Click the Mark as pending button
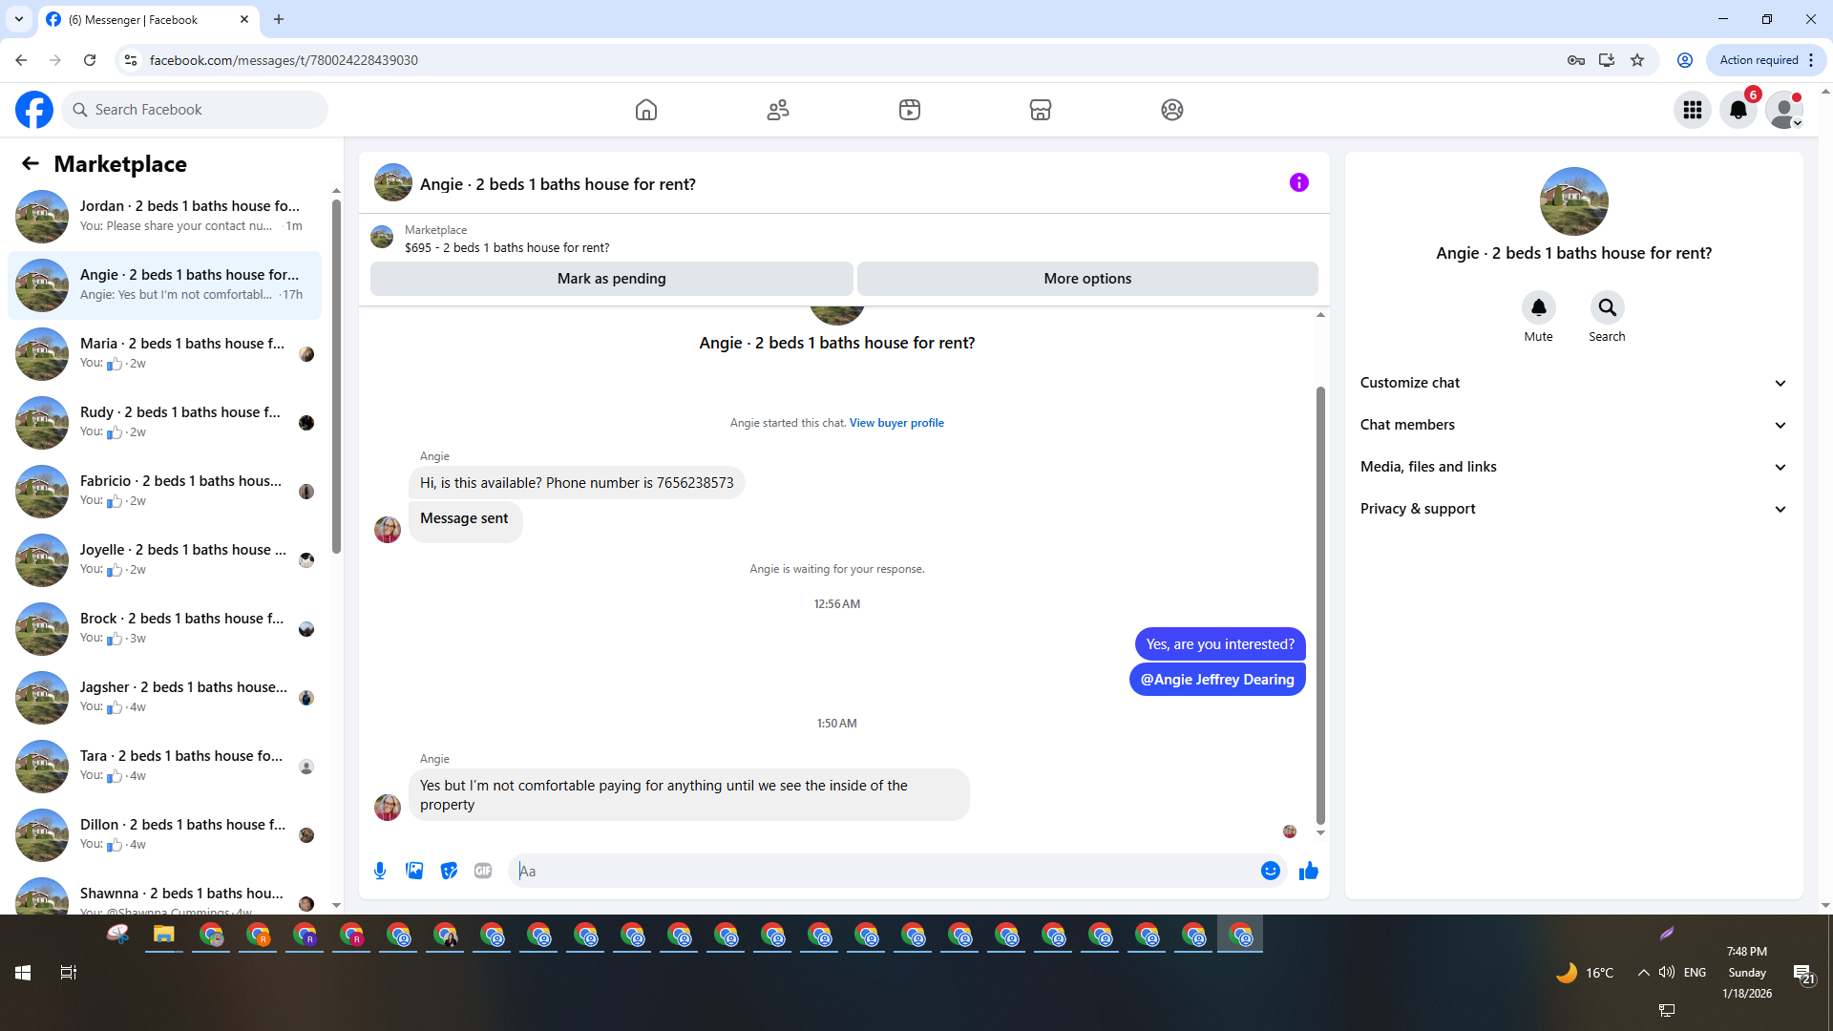1833x1031 pixels. point(611,279)
